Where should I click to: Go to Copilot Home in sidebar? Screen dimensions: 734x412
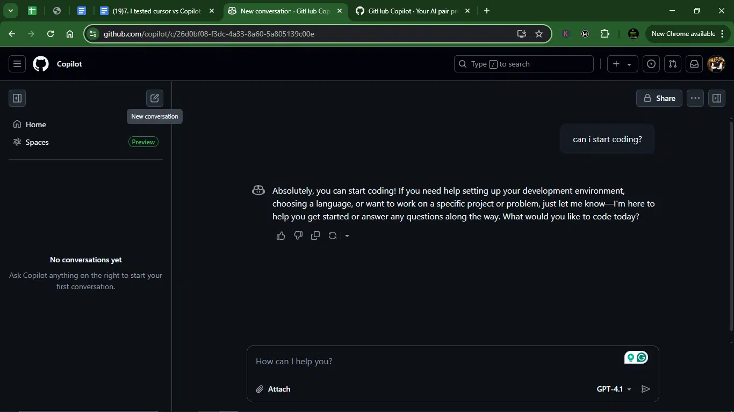click(86, 124)
